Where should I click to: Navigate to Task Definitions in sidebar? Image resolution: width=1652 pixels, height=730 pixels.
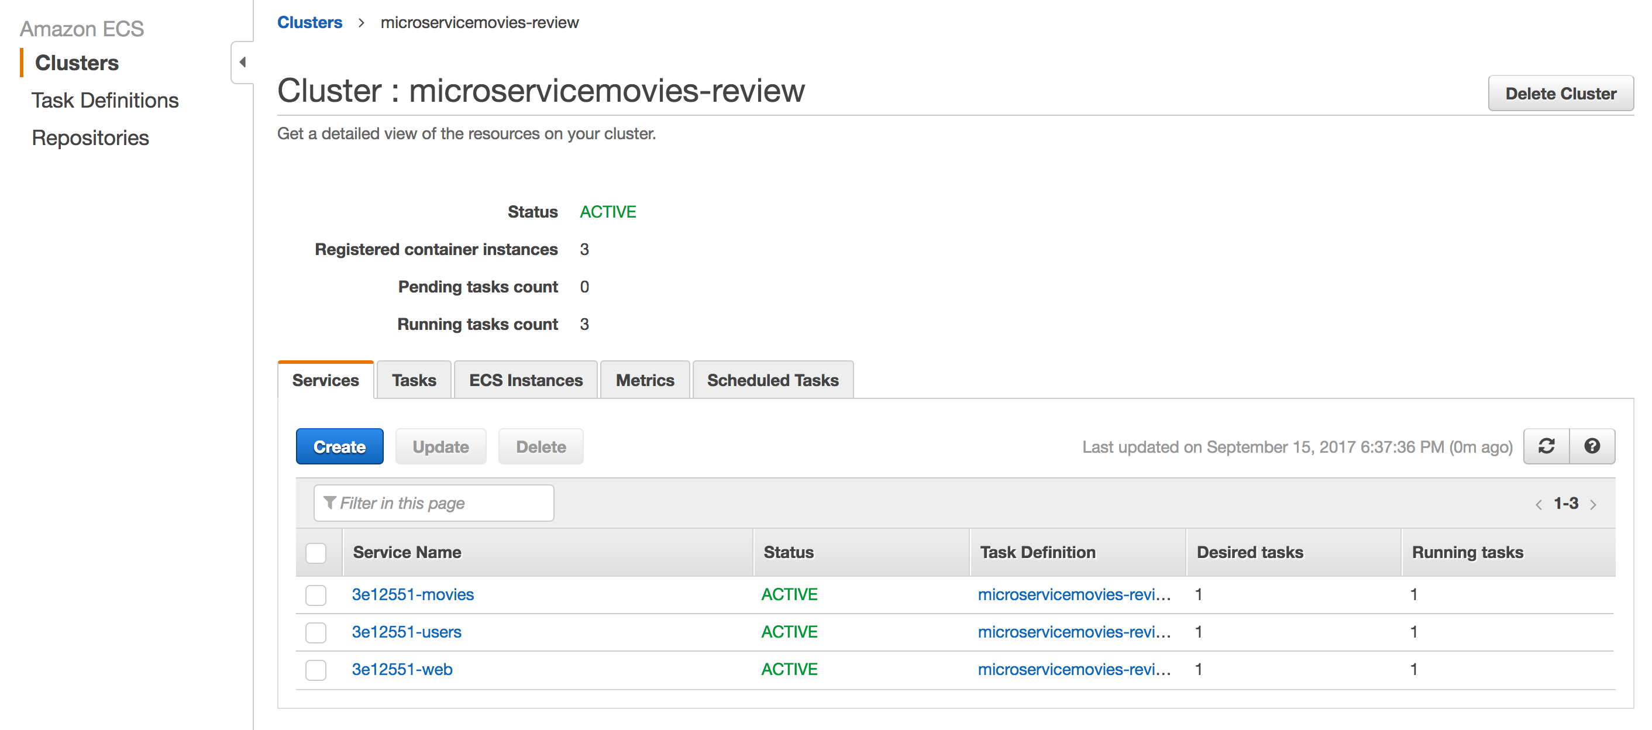pos(105,100)
